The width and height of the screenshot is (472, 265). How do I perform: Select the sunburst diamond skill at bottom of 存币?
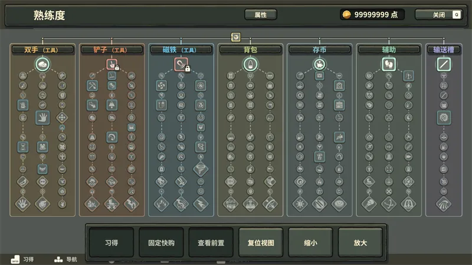[x=300, y=204]
